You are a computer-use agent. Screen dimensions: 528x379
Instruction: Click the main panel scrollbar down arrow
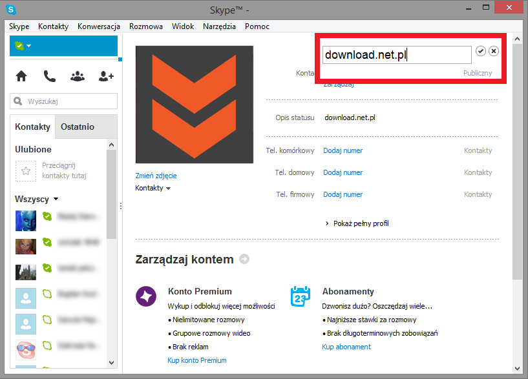(517, 369)
